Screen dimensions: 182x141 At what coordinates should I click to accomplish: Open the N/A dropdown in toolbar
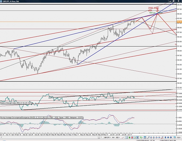pyautogui.click(x=179, y=138)
